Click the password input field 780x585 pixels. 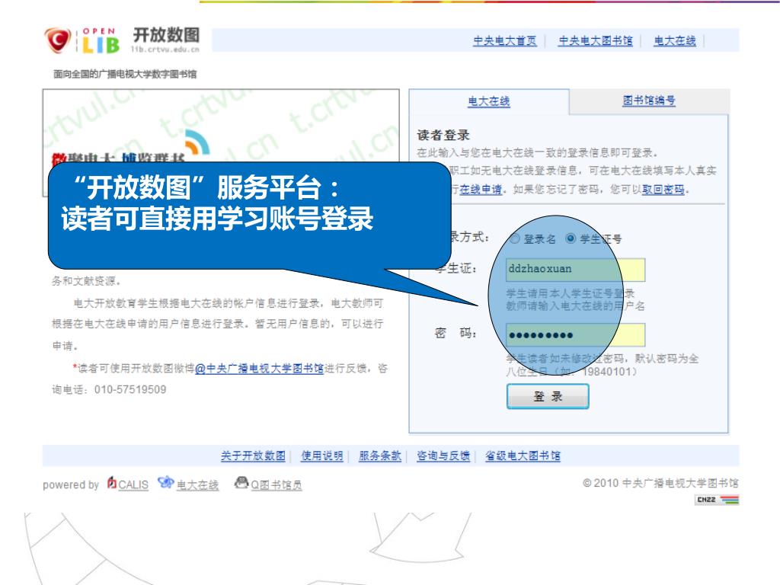coord(576,335)
